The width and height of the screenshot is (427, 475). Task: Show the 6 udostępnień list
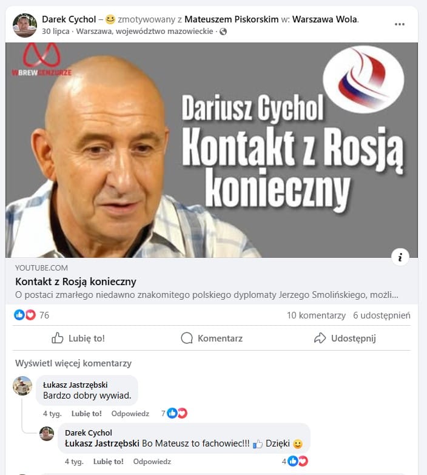point(382,315)
